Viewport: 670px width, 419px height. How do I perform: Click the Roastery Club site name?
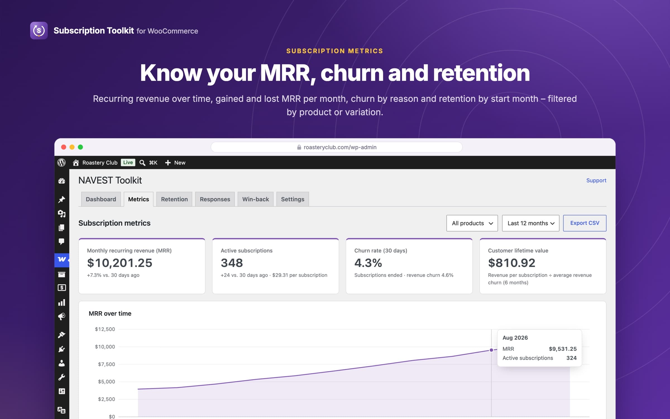click(100, 163)
